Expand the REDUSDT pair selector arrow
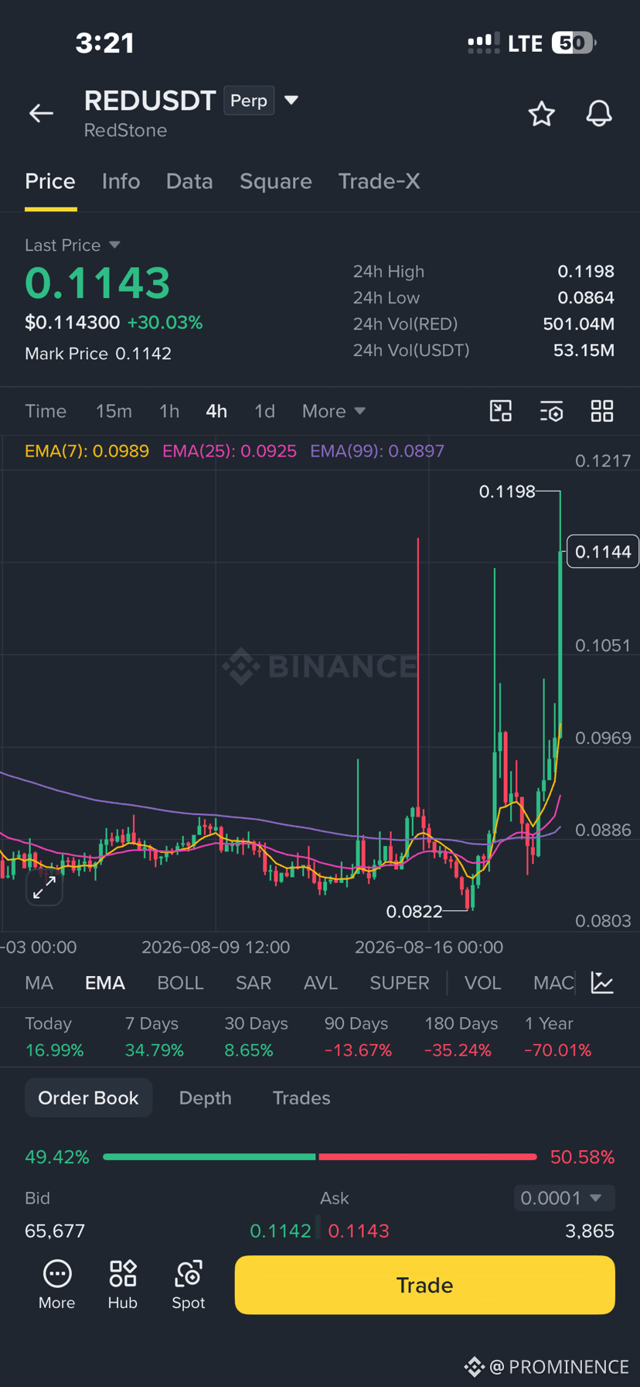The image size is (640, 1387). tap(291, 100)
